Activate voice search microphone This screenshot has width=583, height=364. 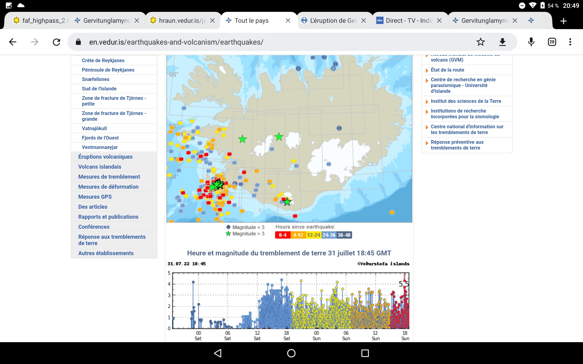531,42
